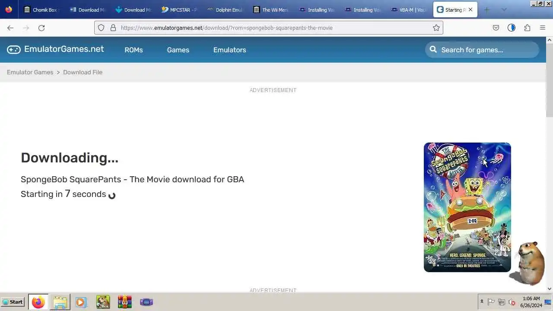The width and height of the screenshot is (553, 311).
Task: Open the Windows Start button
Action: tap(13, 302)
